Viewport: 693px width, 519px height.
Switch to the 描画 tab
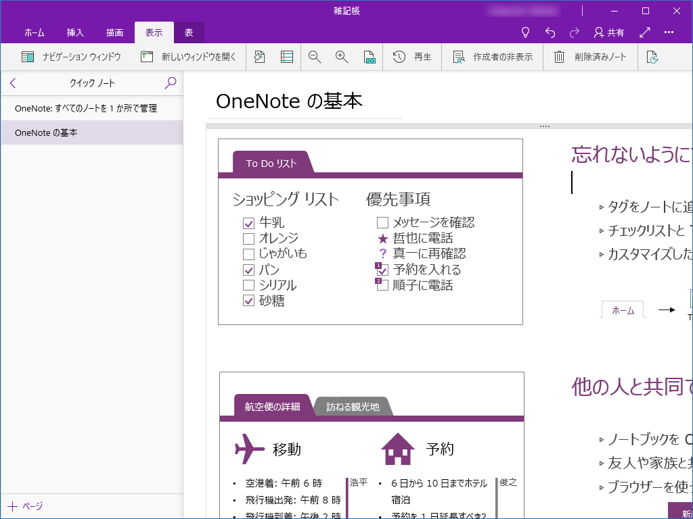click(114, 32)
